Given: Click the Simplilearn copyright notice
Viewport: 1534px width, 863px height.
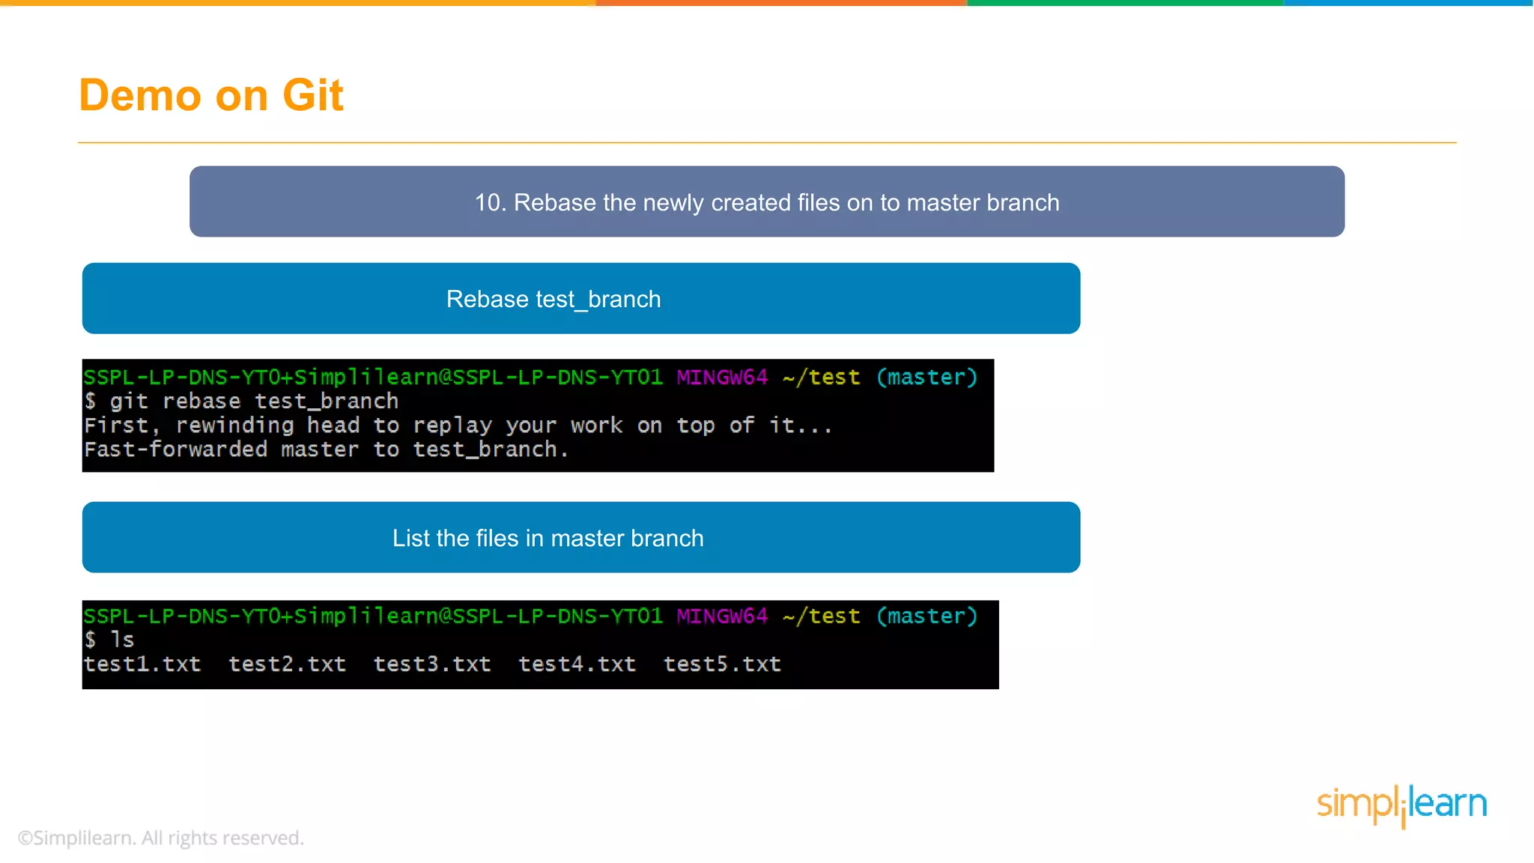Looking at the screenshot, I should 160,838.
